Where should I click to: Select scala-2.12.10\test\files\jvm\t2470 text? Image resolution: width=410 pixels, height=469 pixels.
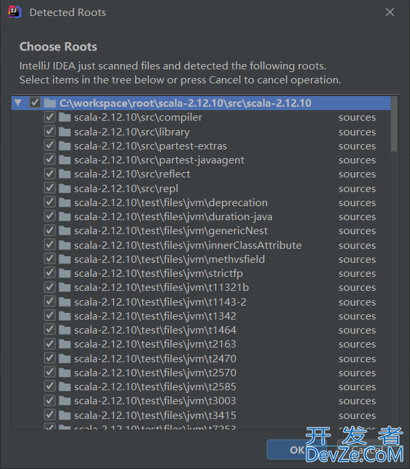pos(155,359)
